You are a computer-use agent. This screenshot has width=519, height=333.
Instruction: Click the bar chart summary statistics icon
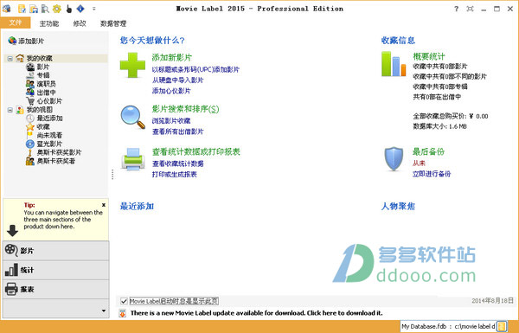point(394,64)
